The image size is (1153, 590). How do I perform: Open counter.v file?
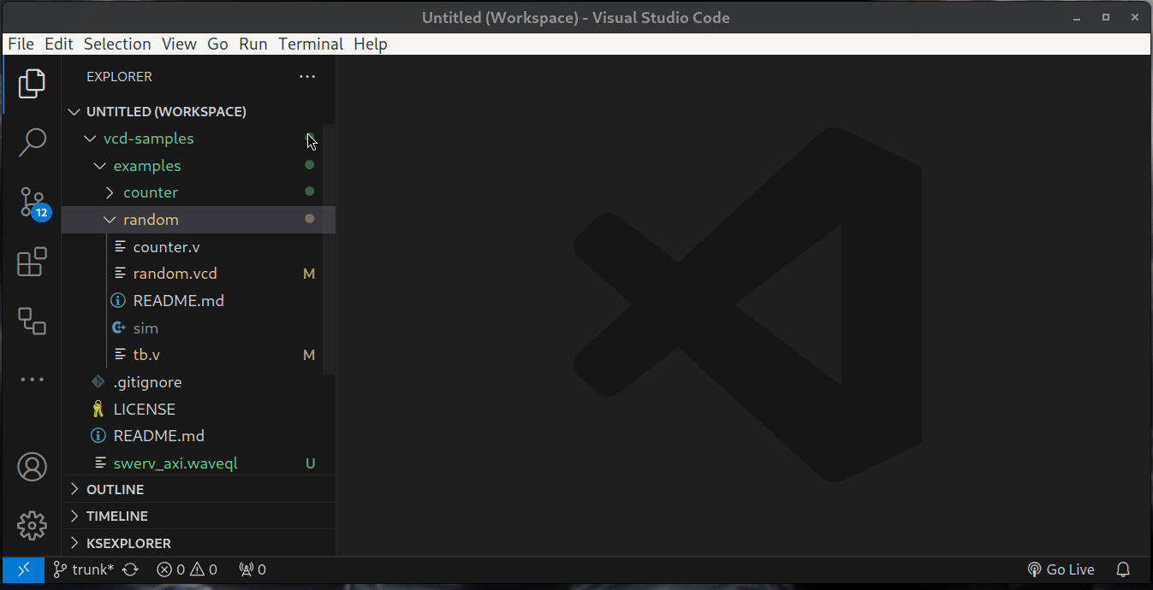point(167,247)
